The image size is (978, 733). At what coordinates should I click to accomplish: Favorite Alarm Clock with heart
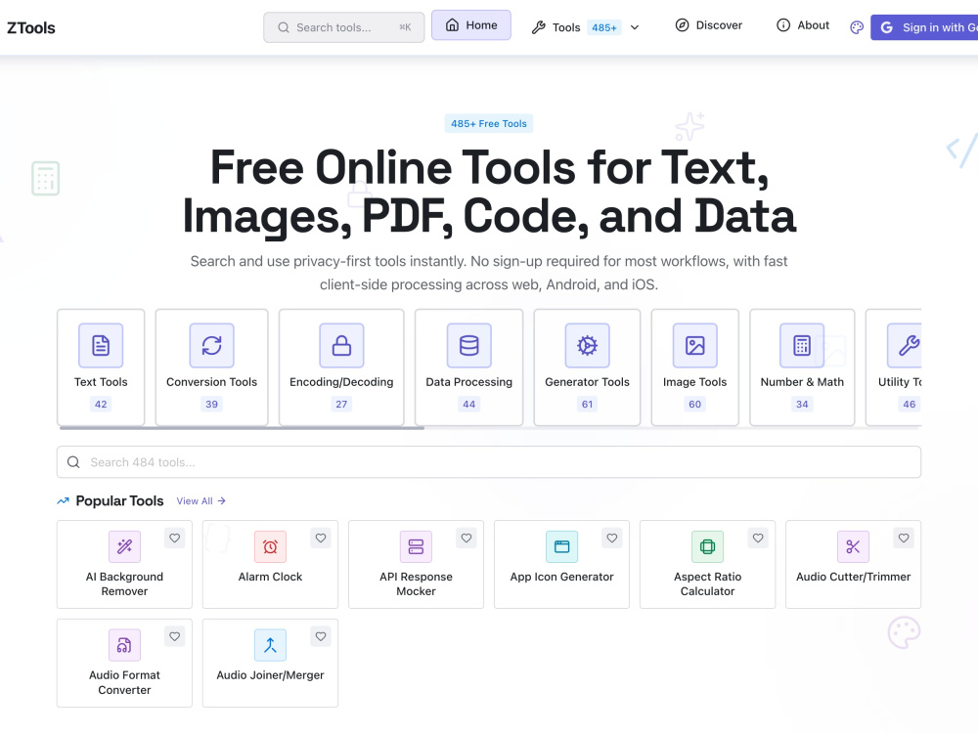click(x=321, y=538)
